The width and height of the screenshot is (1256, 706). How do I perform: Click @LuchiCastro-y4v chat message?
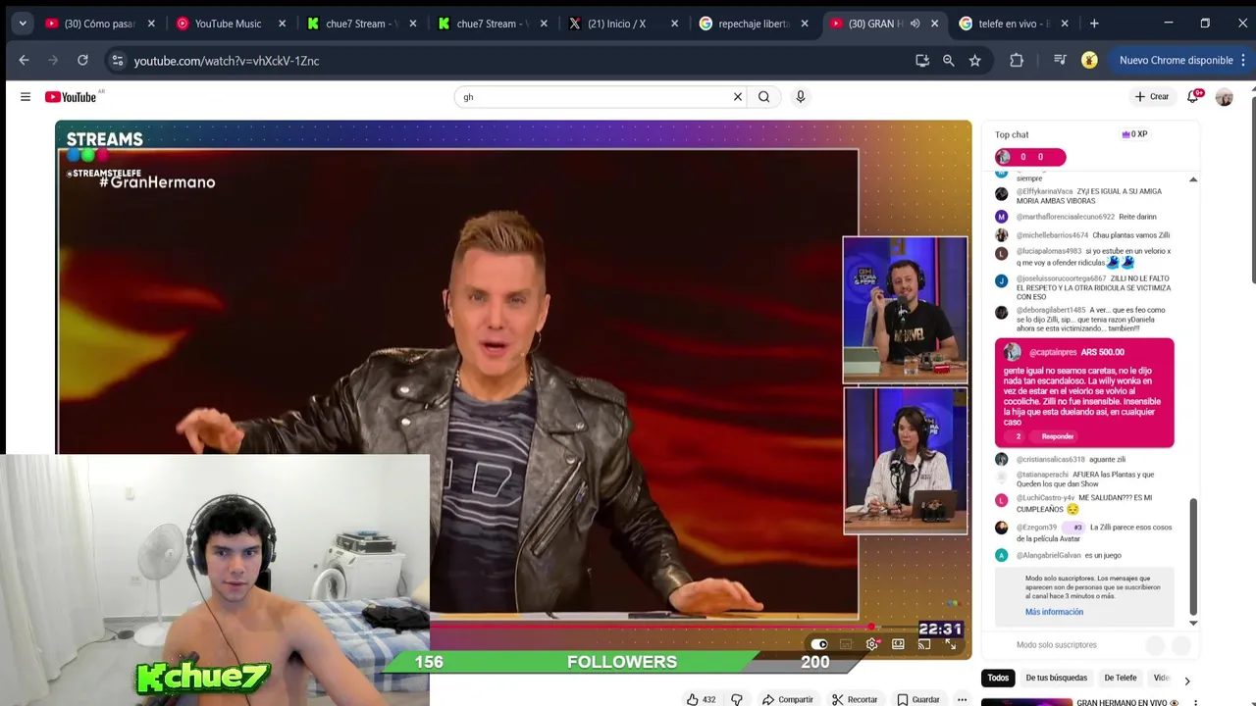pyautogui.click(x=1084, y=504)
